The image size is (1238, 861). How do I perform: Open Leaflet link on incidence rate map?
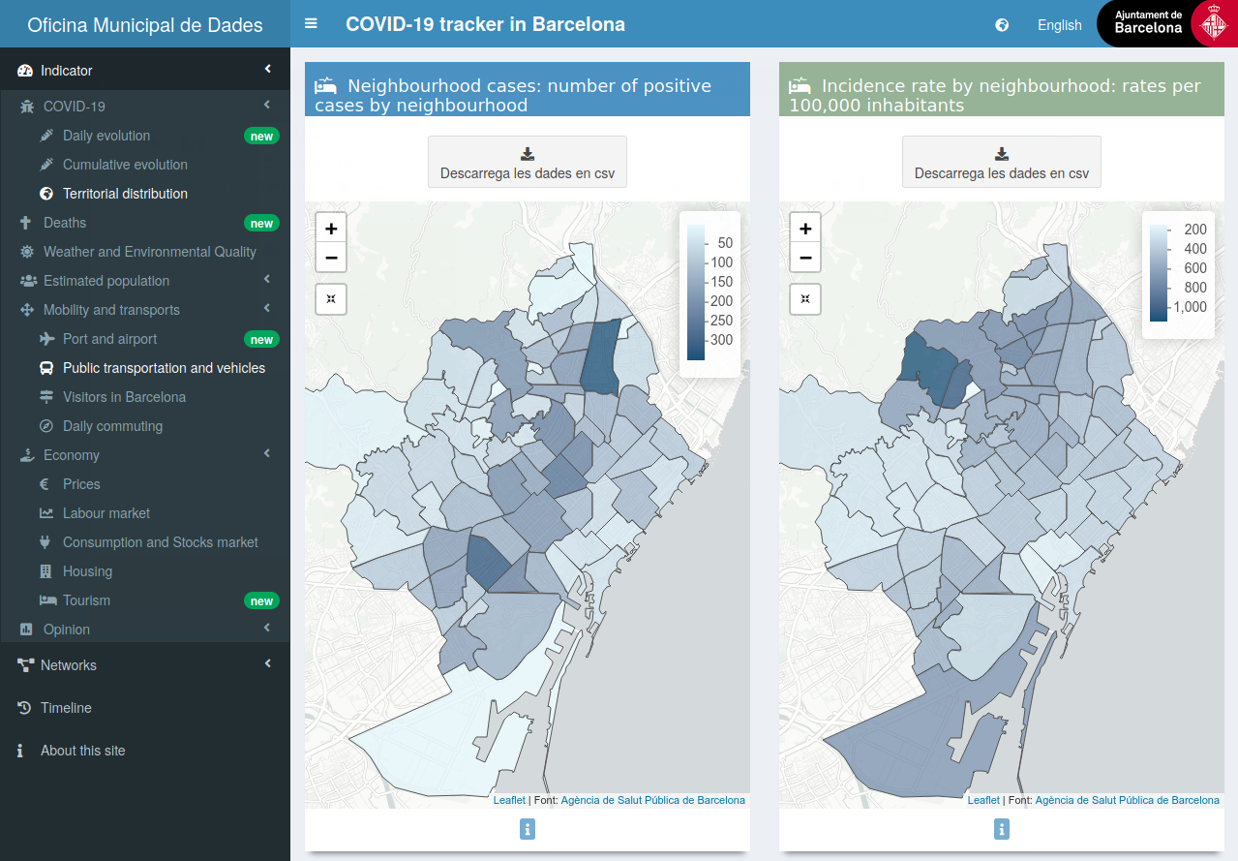click(x=983, y=800)
